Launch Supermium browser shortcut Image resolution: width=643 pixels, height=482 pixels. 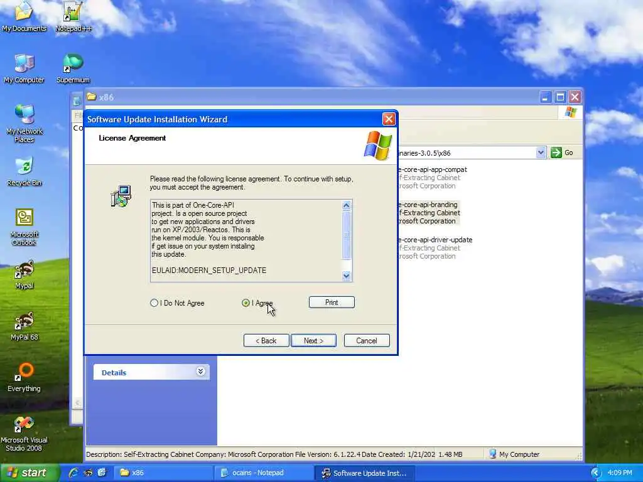(x=73, y=68)
